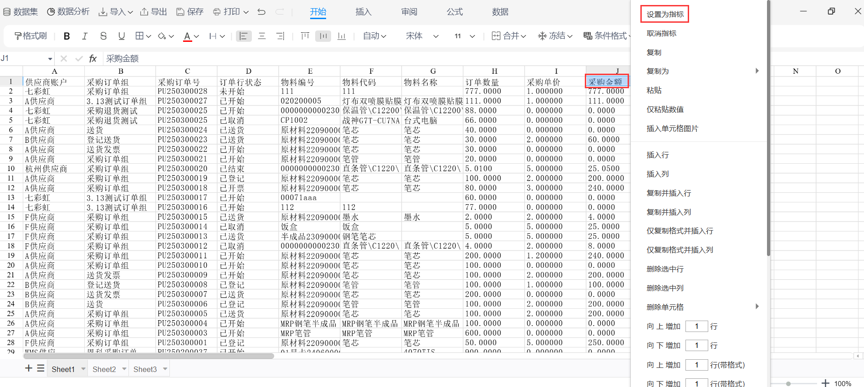The image size is (864, 387).
Task: Click the 保存 save button
Action: click(190, 12)
